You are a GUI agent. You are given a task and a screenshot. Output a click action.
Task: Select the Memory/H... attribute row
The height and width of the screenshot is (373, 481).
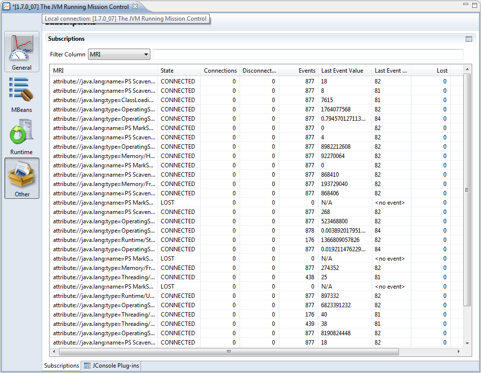256,156
